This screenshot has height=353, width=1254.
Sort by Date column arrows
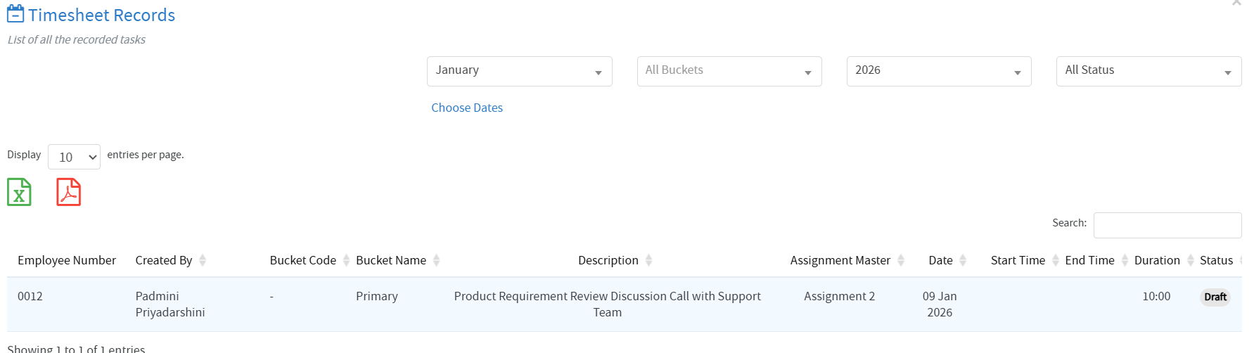tap(963, 261)
